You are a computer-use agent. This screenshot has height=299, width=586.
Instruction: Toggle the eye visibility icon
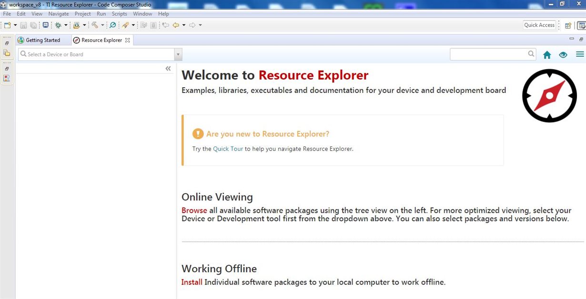pos(563,55)
